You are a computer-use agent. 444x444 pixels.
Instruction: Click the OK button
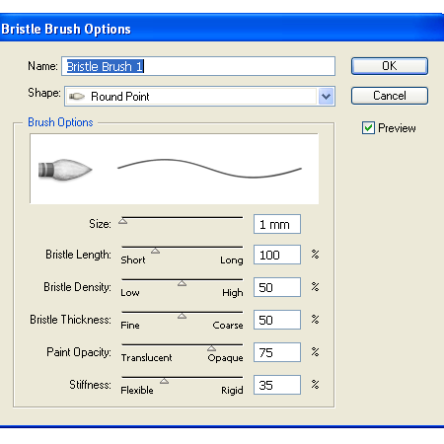tap(390, 66)
